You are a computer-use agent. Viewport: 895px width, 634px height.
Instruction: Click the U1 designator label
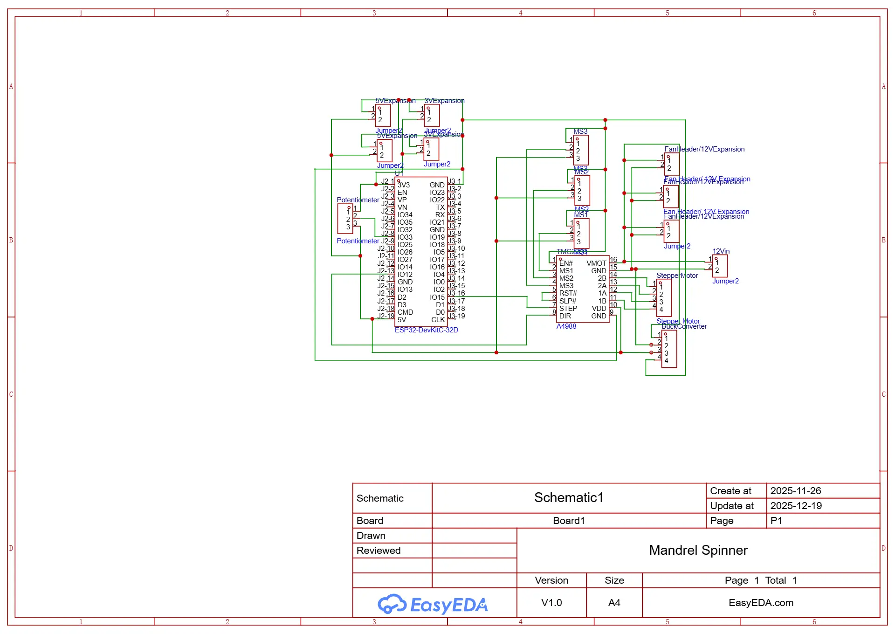(399, 173)
